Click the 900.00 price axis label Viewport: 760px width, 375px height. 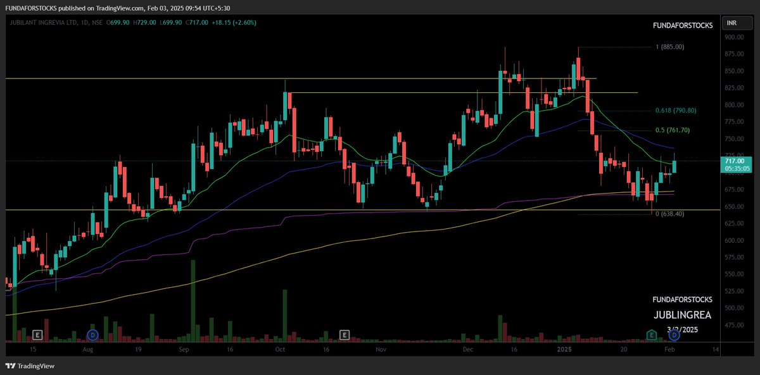point(734,37)
